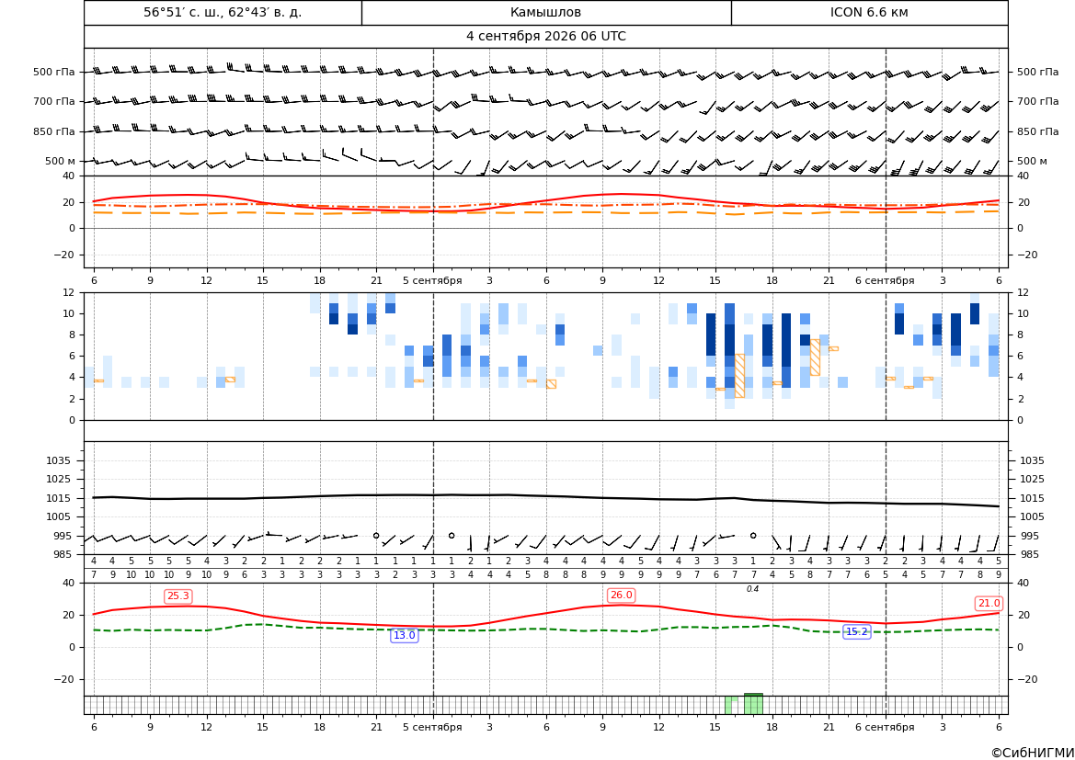Select the red 26.0 temperature peak label
Screen dimensions: 1075x760
(621, 595)
